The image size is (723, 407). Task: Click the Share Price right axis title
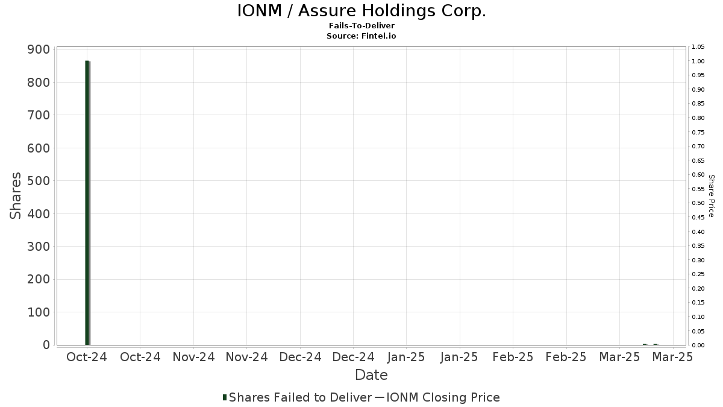(711, 196)
